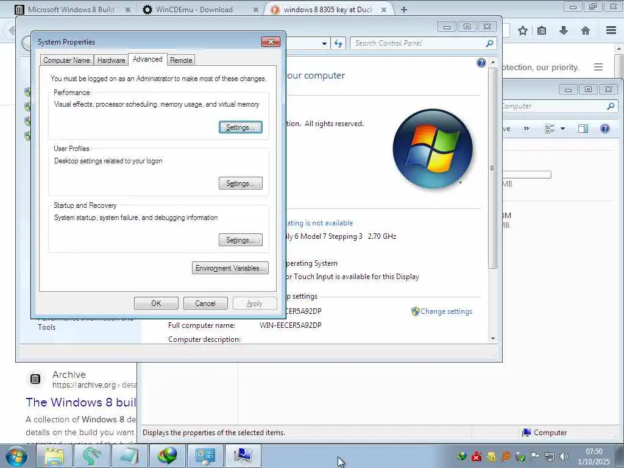The image size is (624, 468).
Task: Click the Computer window search magnifier icon
Action: pyautogui.click(x=611, y=106)
